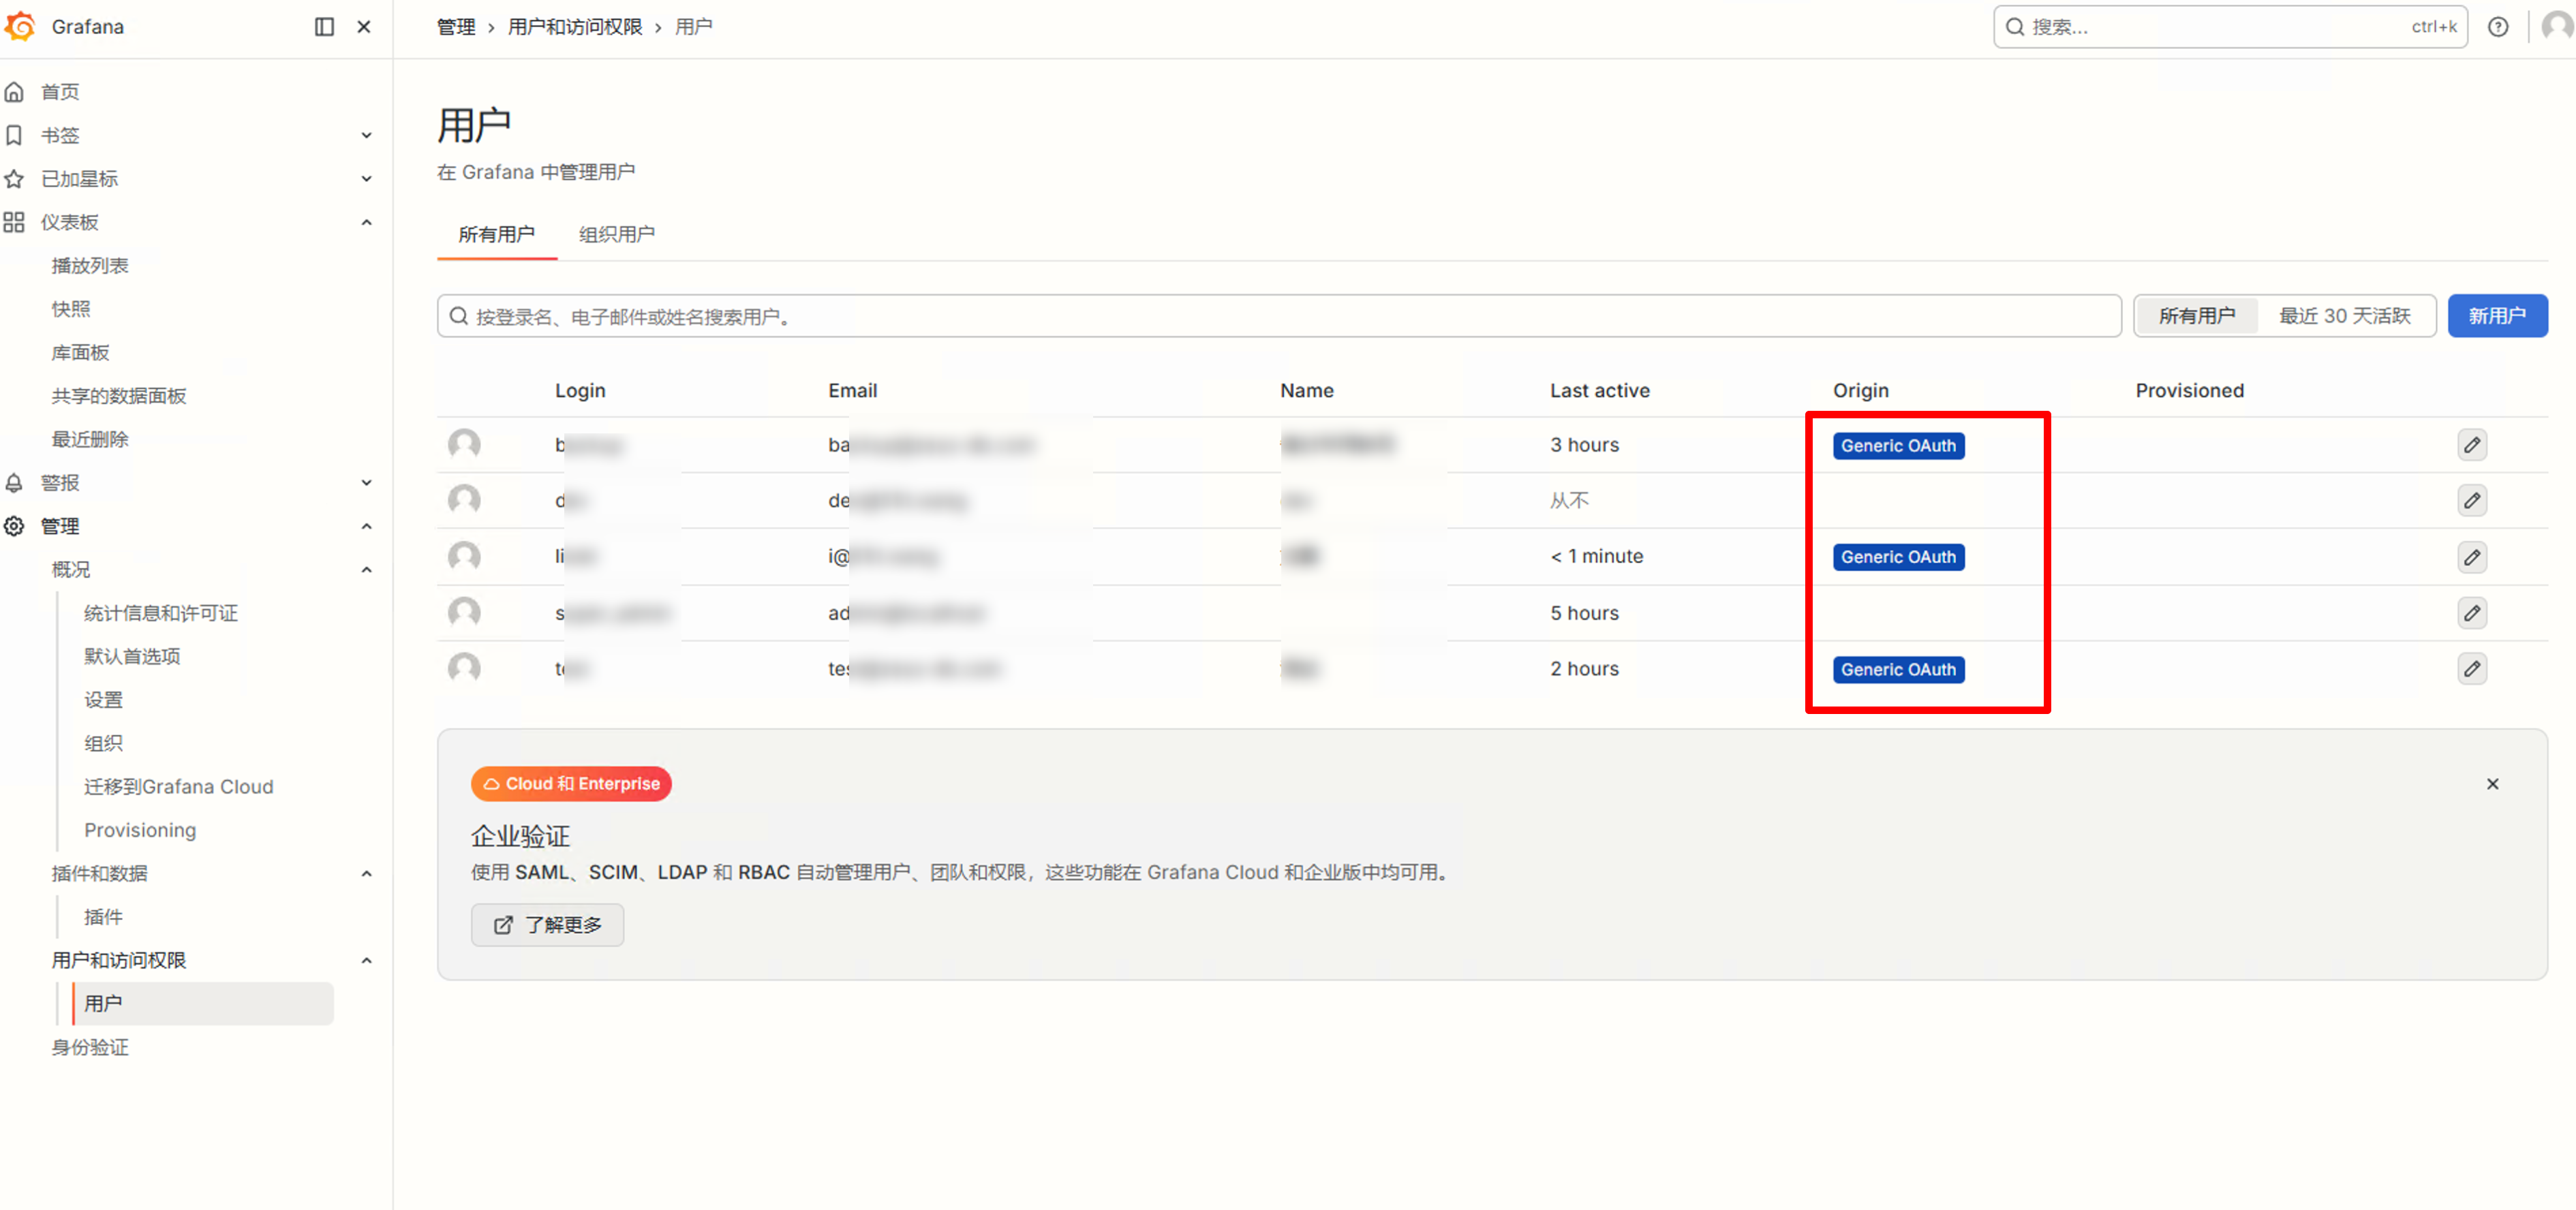
Task: Click the Grafana logo icon
Action: pyautogui.click(x=20, y=26)
